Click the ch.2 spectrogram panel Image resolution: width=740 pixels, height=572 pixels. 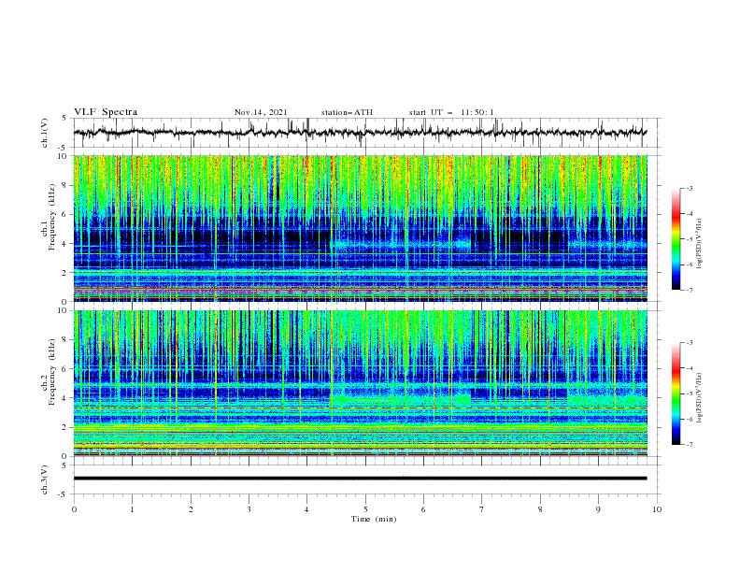[361, 383]
